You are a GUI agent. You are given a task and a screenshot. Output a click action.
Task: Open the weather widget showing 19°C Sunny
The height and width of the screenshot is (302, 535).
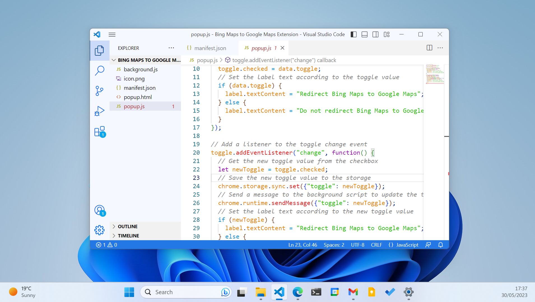pos(22,292)
